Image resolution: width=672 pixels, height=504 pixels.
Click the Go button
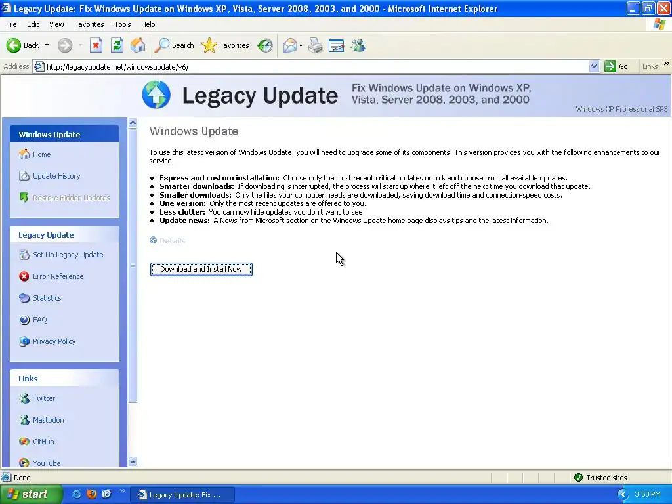click(x=617, y=66)
